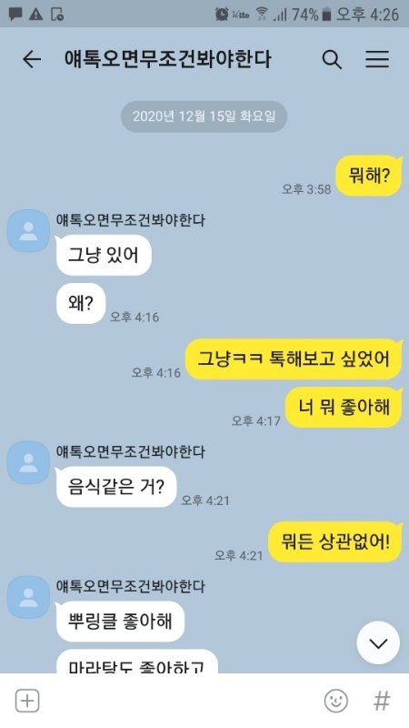The image size is (409, 728).
Task: Tap the message input field
Action: tap(181, 701)
